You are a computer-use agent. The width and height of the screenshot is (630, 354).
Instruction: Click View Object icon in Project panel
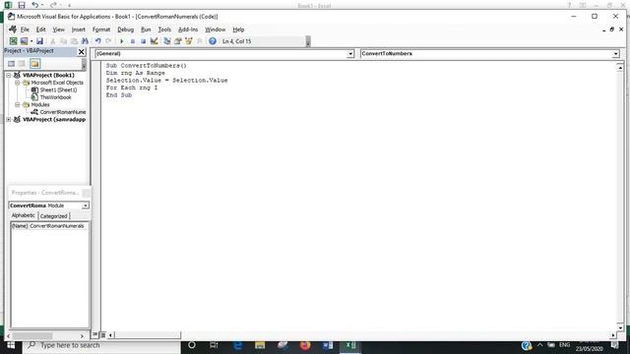(22, 63)
